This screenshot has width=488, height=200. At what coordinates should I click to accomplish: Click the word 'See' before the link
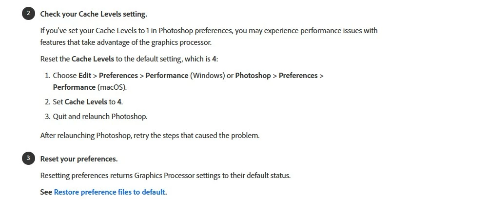(x=46, y=192)
